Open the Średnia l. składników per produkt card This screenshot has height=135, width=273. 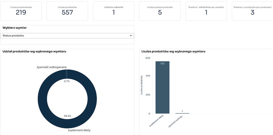click(x=206, y=11)
